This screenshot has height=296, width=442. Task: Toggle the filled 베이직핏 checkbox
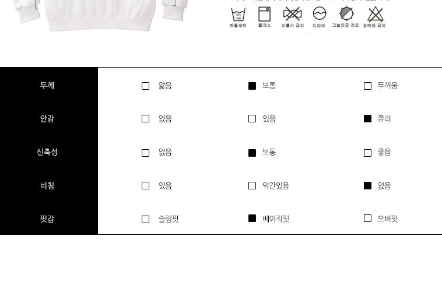point(252,219)
